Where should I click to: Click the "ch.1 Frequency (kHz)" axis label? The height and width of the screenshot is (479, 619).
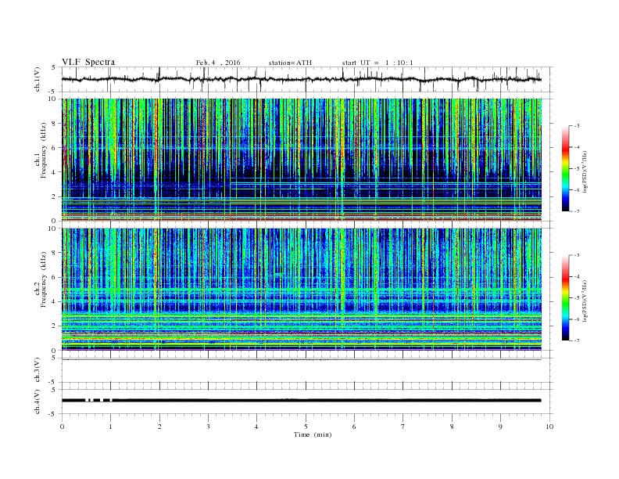click(x=41, y=150)
